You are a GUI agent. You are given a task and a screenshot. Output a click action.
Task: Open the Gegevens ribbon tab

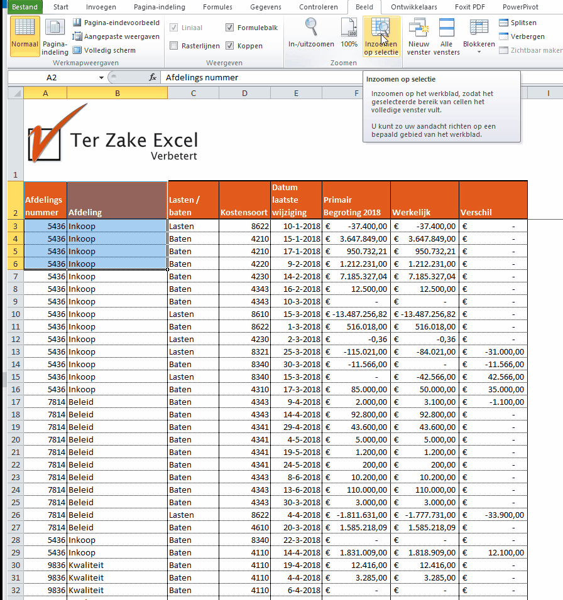tap(266, 7)
